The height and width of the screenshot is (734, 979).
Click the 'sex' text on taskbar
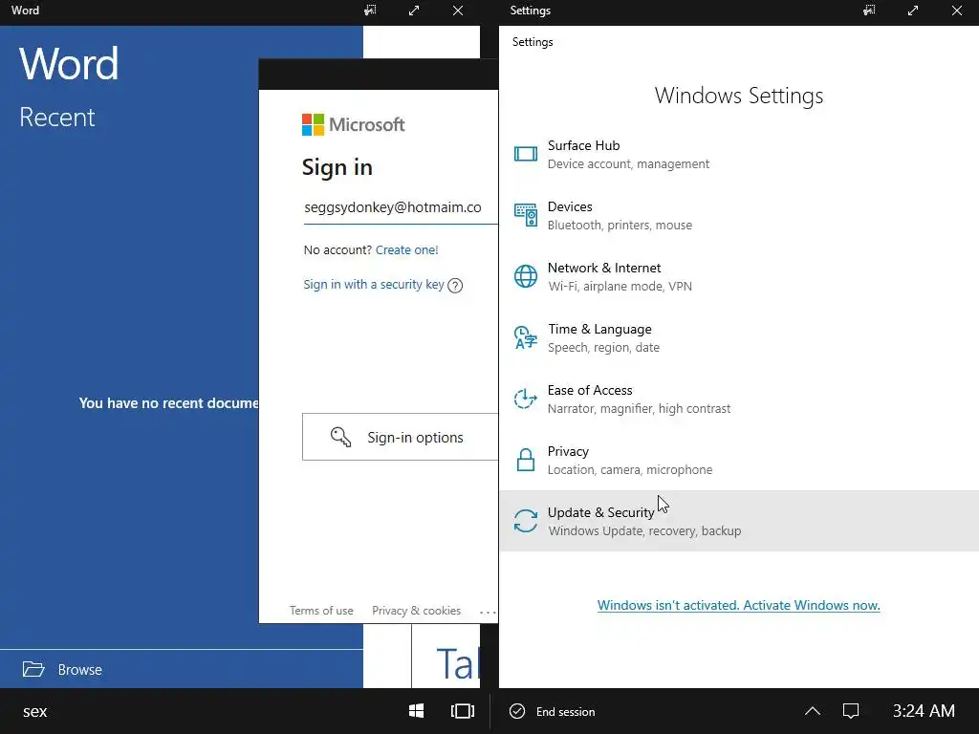click(x=35, y=711)
